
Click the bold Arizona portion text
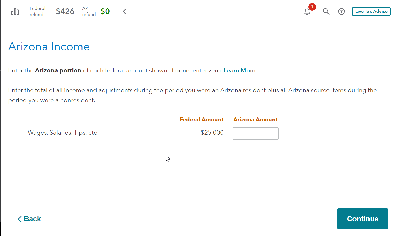point(58,71)
